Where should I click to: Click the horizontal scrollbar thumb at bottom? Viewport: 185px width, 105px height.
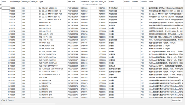pyautogui.click(x=29, y=104)
